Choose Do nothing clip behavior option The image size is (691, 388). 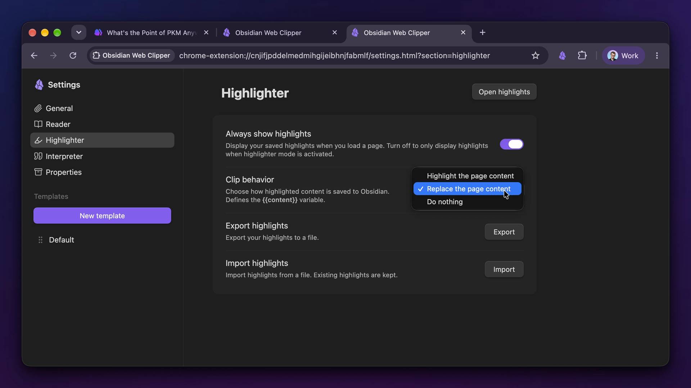pyautogui.click(x=467, y=202)
